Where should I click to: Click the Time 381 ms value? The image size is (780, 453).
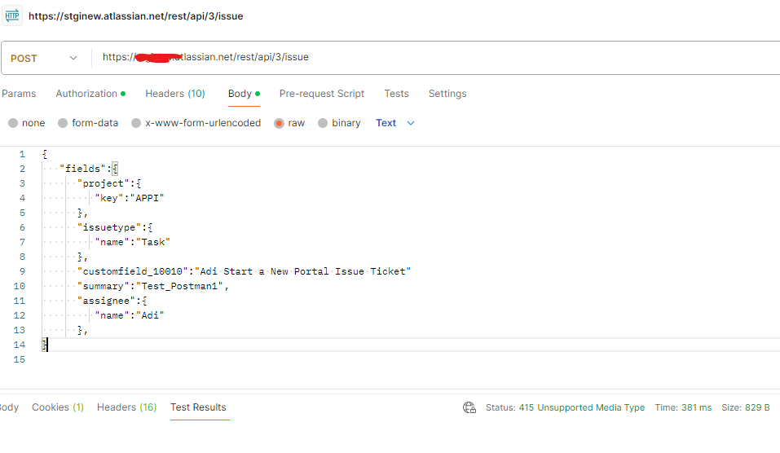[696, 407]
